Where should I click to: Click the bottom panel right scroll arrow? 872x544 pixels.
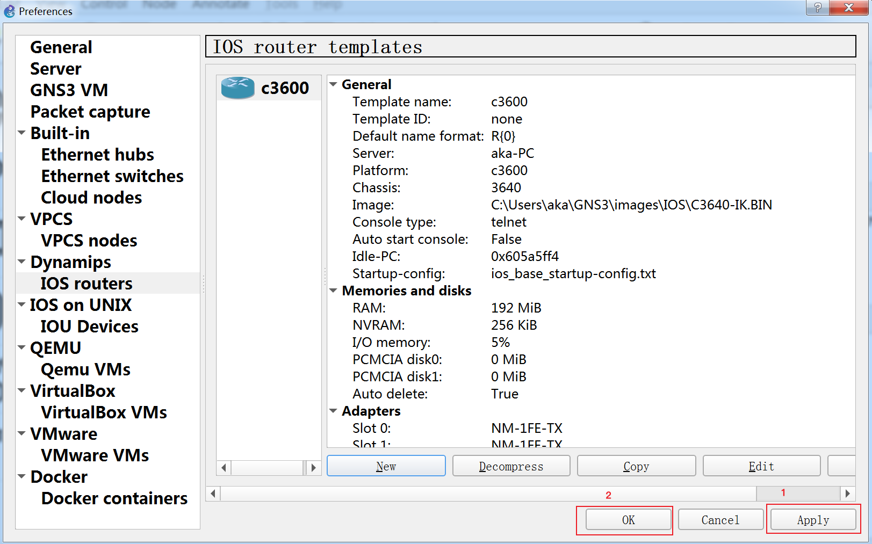[x=848, y=494]
